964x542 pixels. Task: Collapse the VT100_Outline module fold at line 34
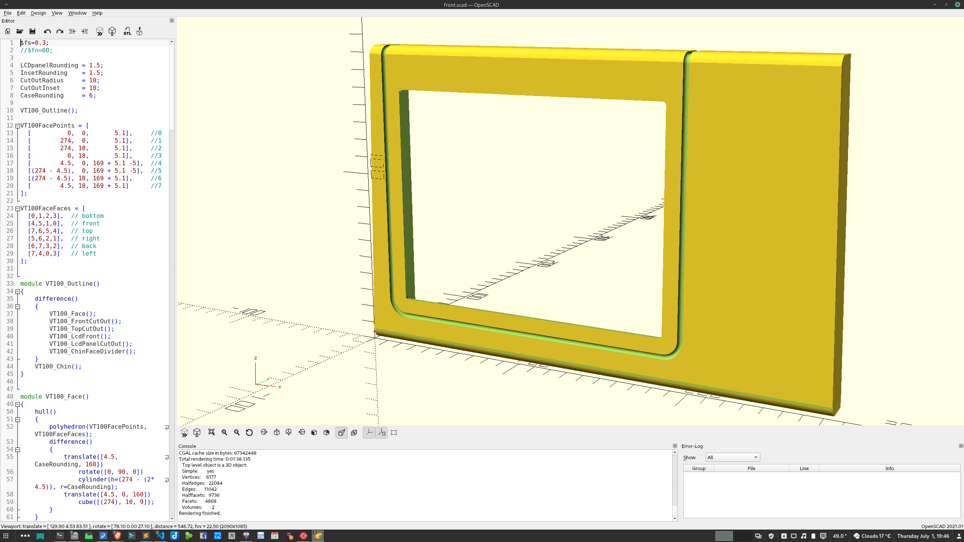17,291
